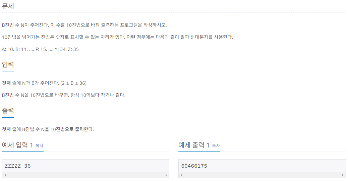Screen dimensions: 348x181
Task: Click the output description 10진법으로 출력한다
Action: click(48, 129)
